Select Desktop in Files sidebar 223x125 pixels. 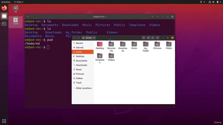pos(83,56)
